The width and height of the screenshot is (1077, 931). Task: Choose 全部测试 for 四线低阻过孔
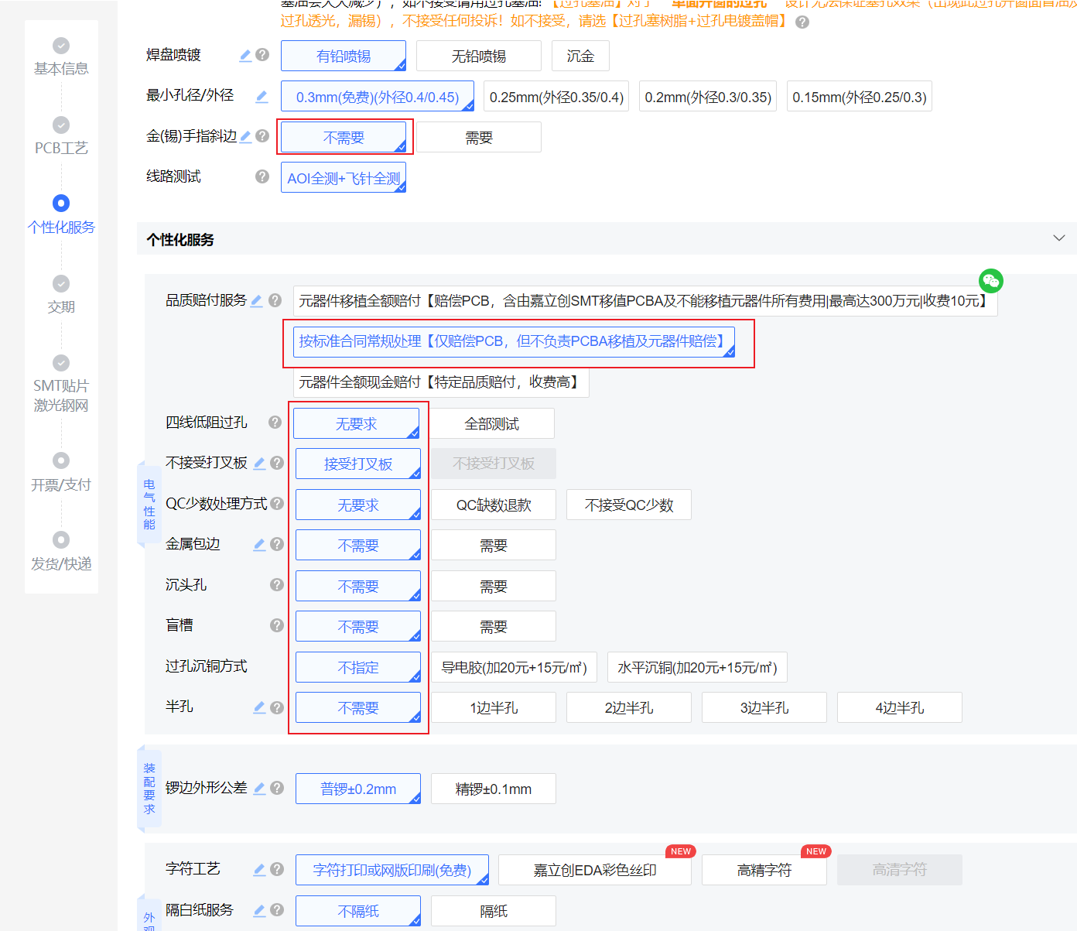pos(492,424)
